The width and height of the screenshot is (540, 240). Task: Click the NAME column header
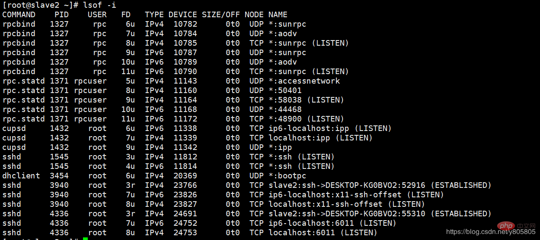pos(278,15)
